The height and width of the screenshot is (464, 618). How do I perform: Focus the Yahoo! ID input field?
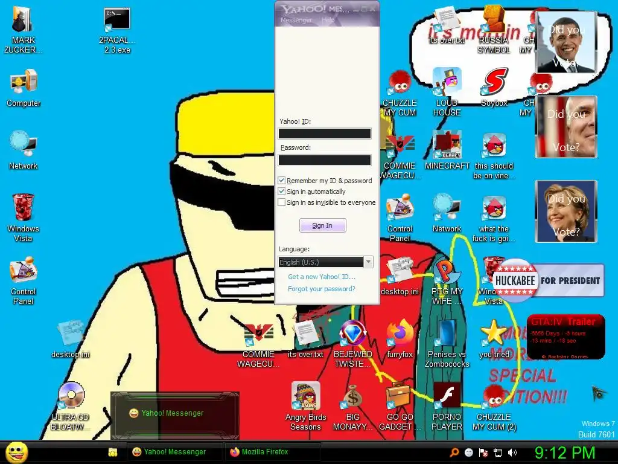click(324, 134)
